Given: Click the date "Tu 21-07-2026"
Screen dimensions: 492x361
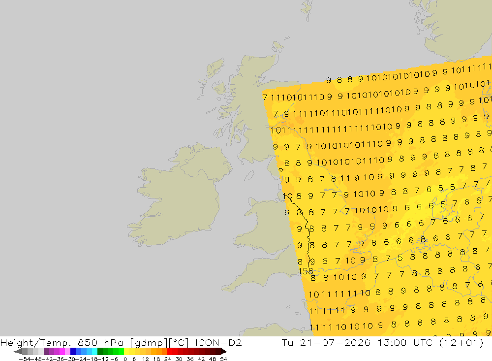Looking at the screenshot, I should pos(326,342).
